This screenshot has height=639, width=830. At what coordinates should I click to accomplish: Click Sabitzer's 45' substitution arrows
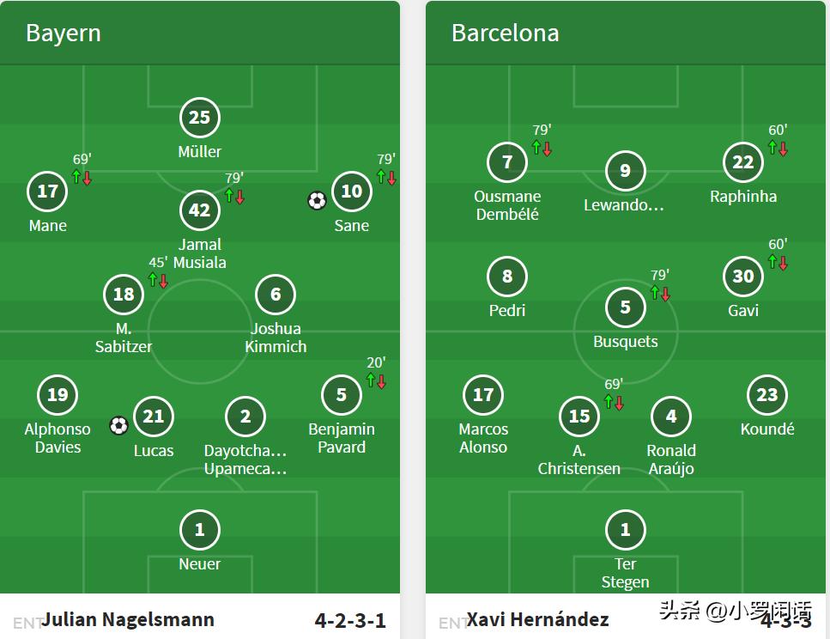pos(157,280)
